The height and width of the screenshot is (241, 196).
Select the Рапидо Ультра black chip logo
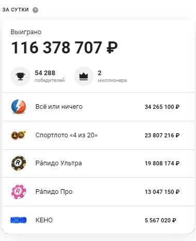(19, 163)
